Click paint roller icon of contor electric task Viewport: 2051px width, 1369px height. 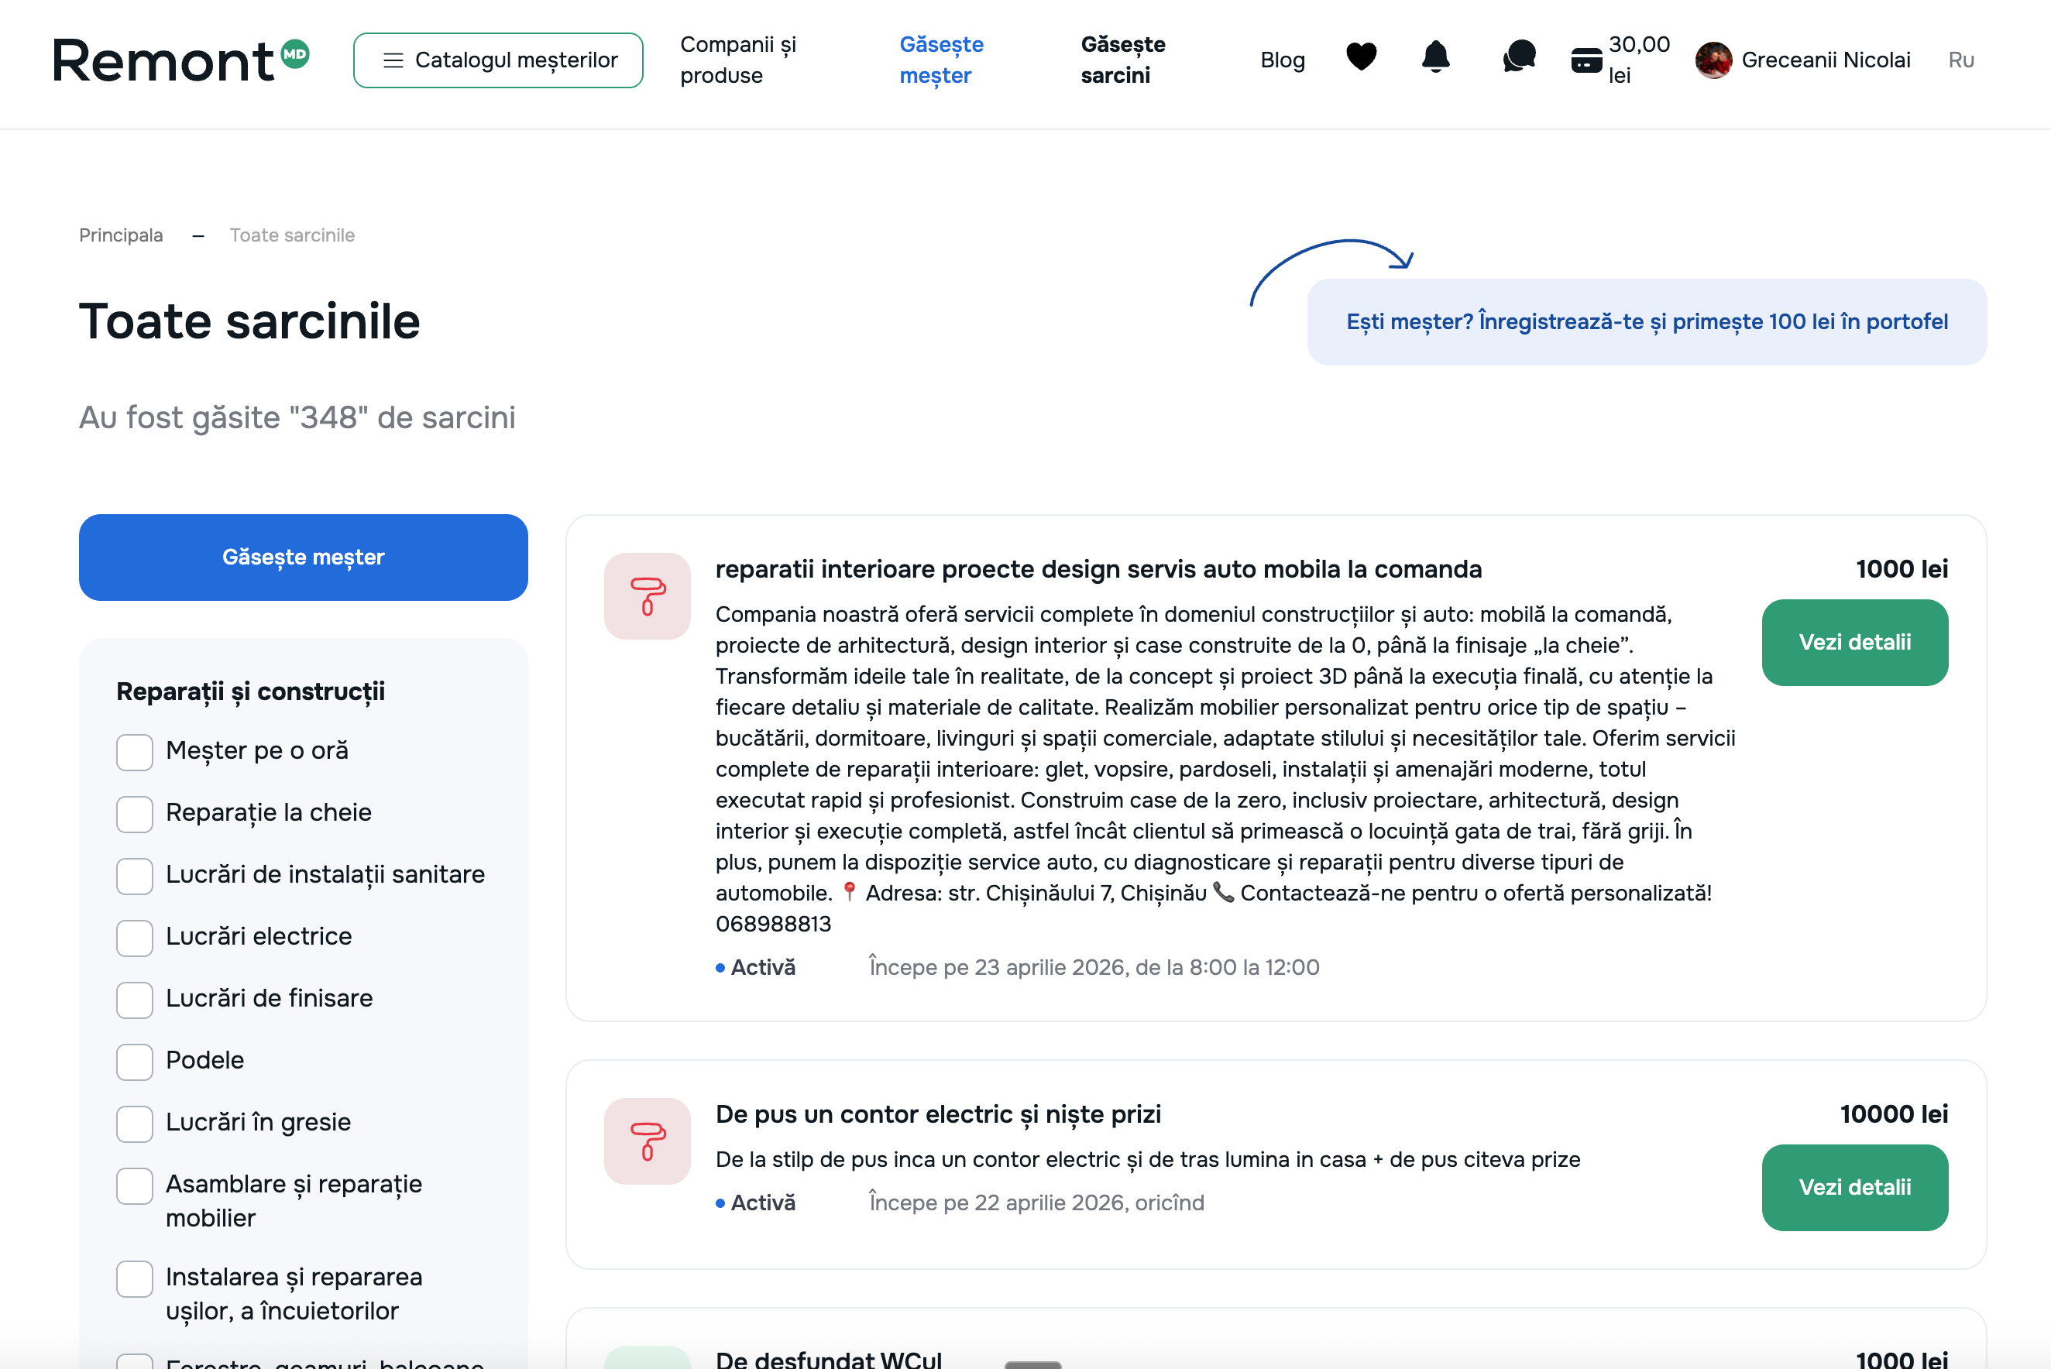[x=647, y=1141]
